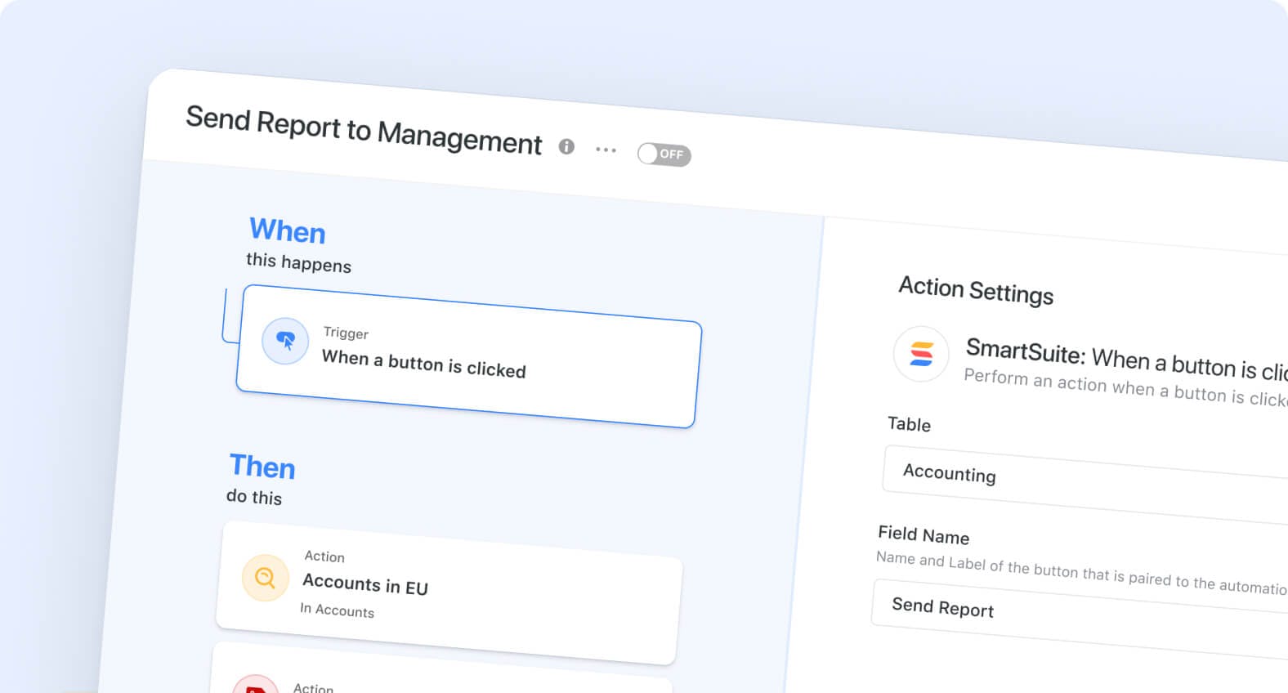Click the red icon of the partially visible action card
The image size is (1288, 693).
(x=256, y=685)
